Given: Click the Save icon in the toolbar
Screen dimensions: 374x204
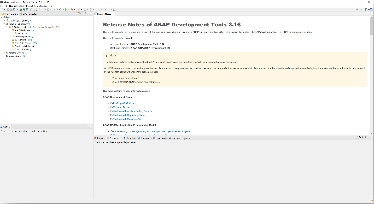Looking at the screenshot, I should tap(7, 9).
